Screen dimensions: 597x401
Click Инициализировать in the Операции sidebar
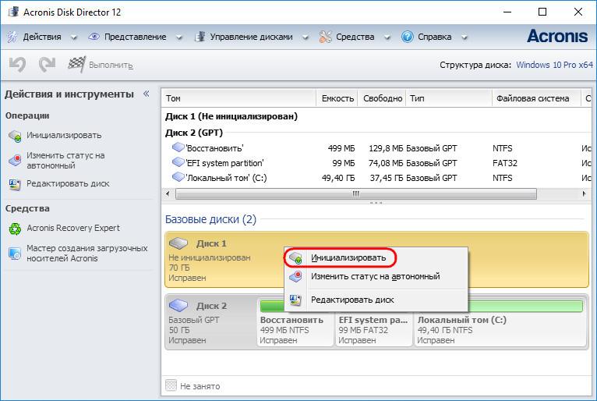(x=64, y=135)
